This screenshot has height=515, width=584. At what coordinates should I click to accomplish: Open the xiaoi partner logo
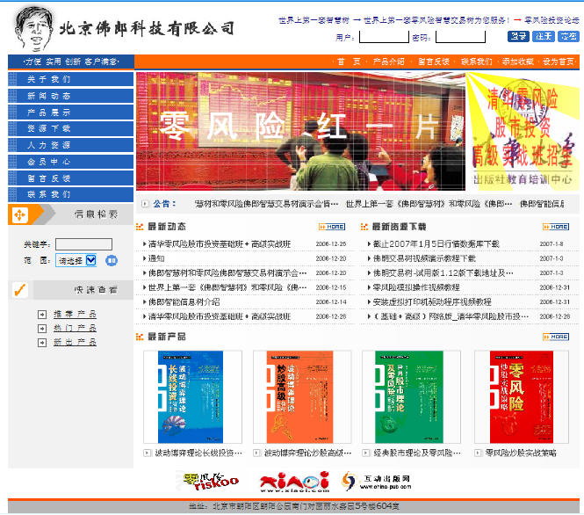(295, 482)
